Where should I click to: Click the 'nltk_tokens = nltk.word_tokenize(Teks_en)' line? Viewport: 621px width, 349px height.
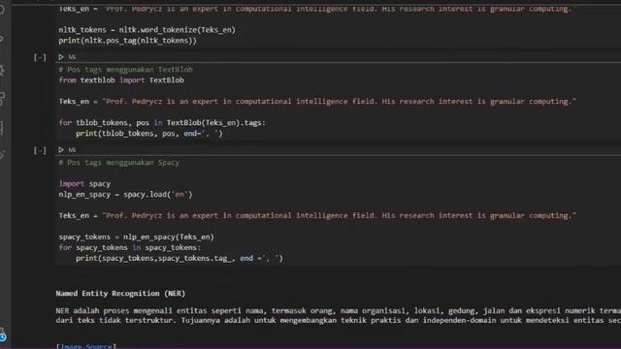click(147, 30)
